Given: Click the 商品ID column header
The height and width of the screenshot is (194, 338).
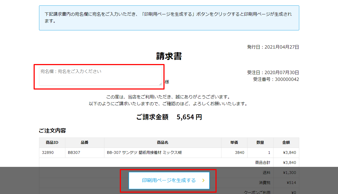Looking at the screenshot, I should tap(52, 142).
